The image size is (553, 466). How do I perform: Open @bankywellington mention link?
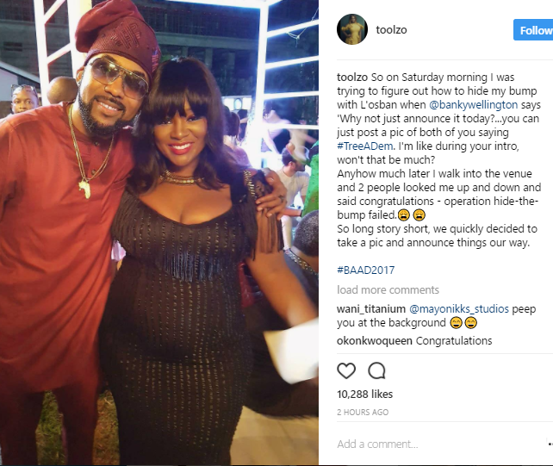point(473,105)
